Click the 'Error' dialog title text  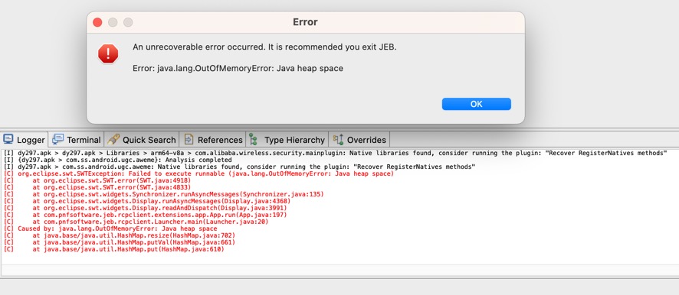(305, 22)
